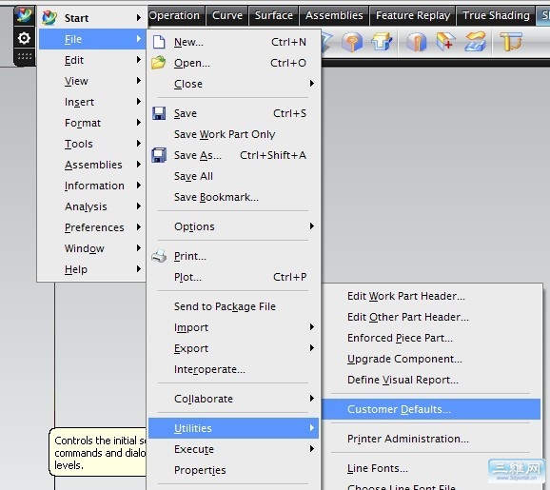Expand the Import submenu
550x490 pixels.
[x=233, y=327]
